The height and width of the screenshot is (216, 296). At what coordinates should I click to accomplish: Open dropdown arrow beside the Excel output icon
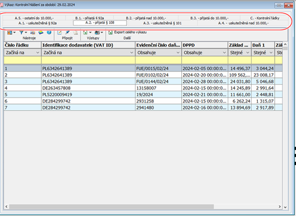[x=90, y=33]
